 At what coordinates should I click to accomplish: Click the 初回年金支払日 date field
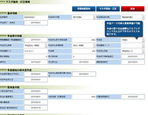pos(36,80)
